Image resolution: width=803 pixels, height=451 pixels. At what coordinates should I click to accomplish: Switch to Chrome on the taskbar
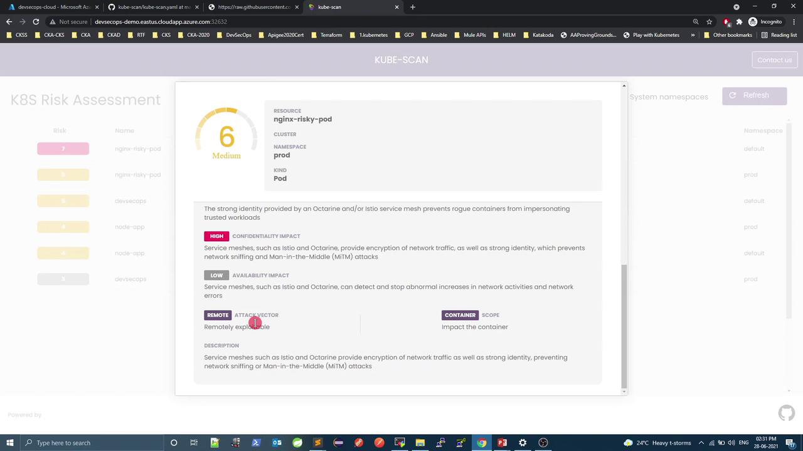(481, 443)
